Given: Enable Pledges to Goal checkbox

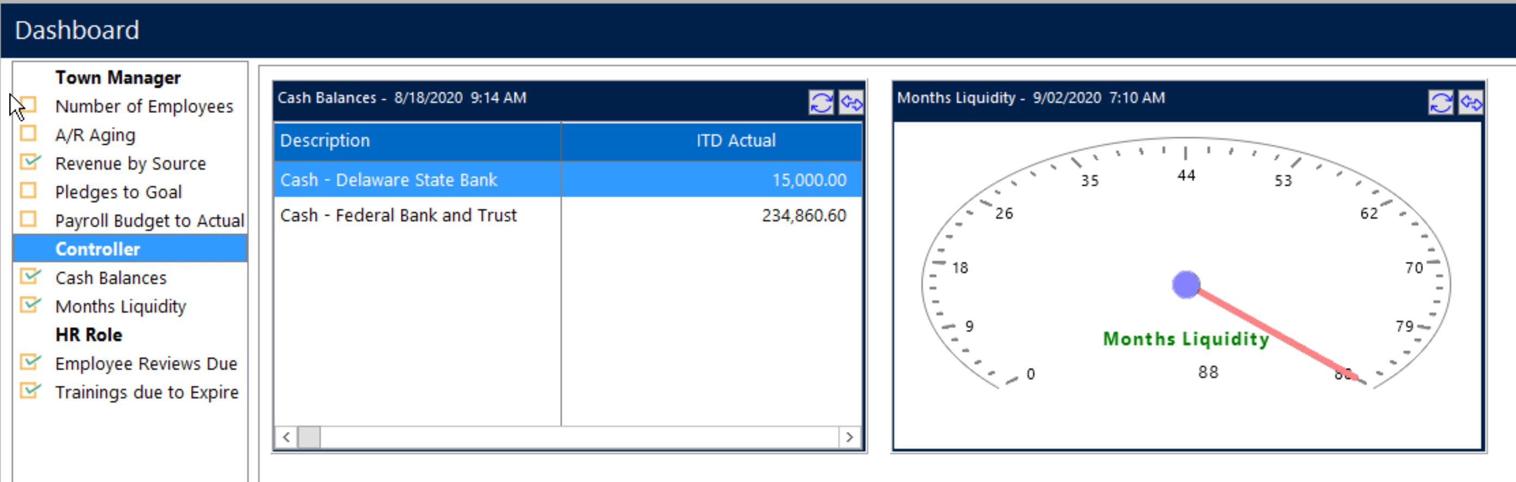Looking at the screenshot, I should click(28, 191).
